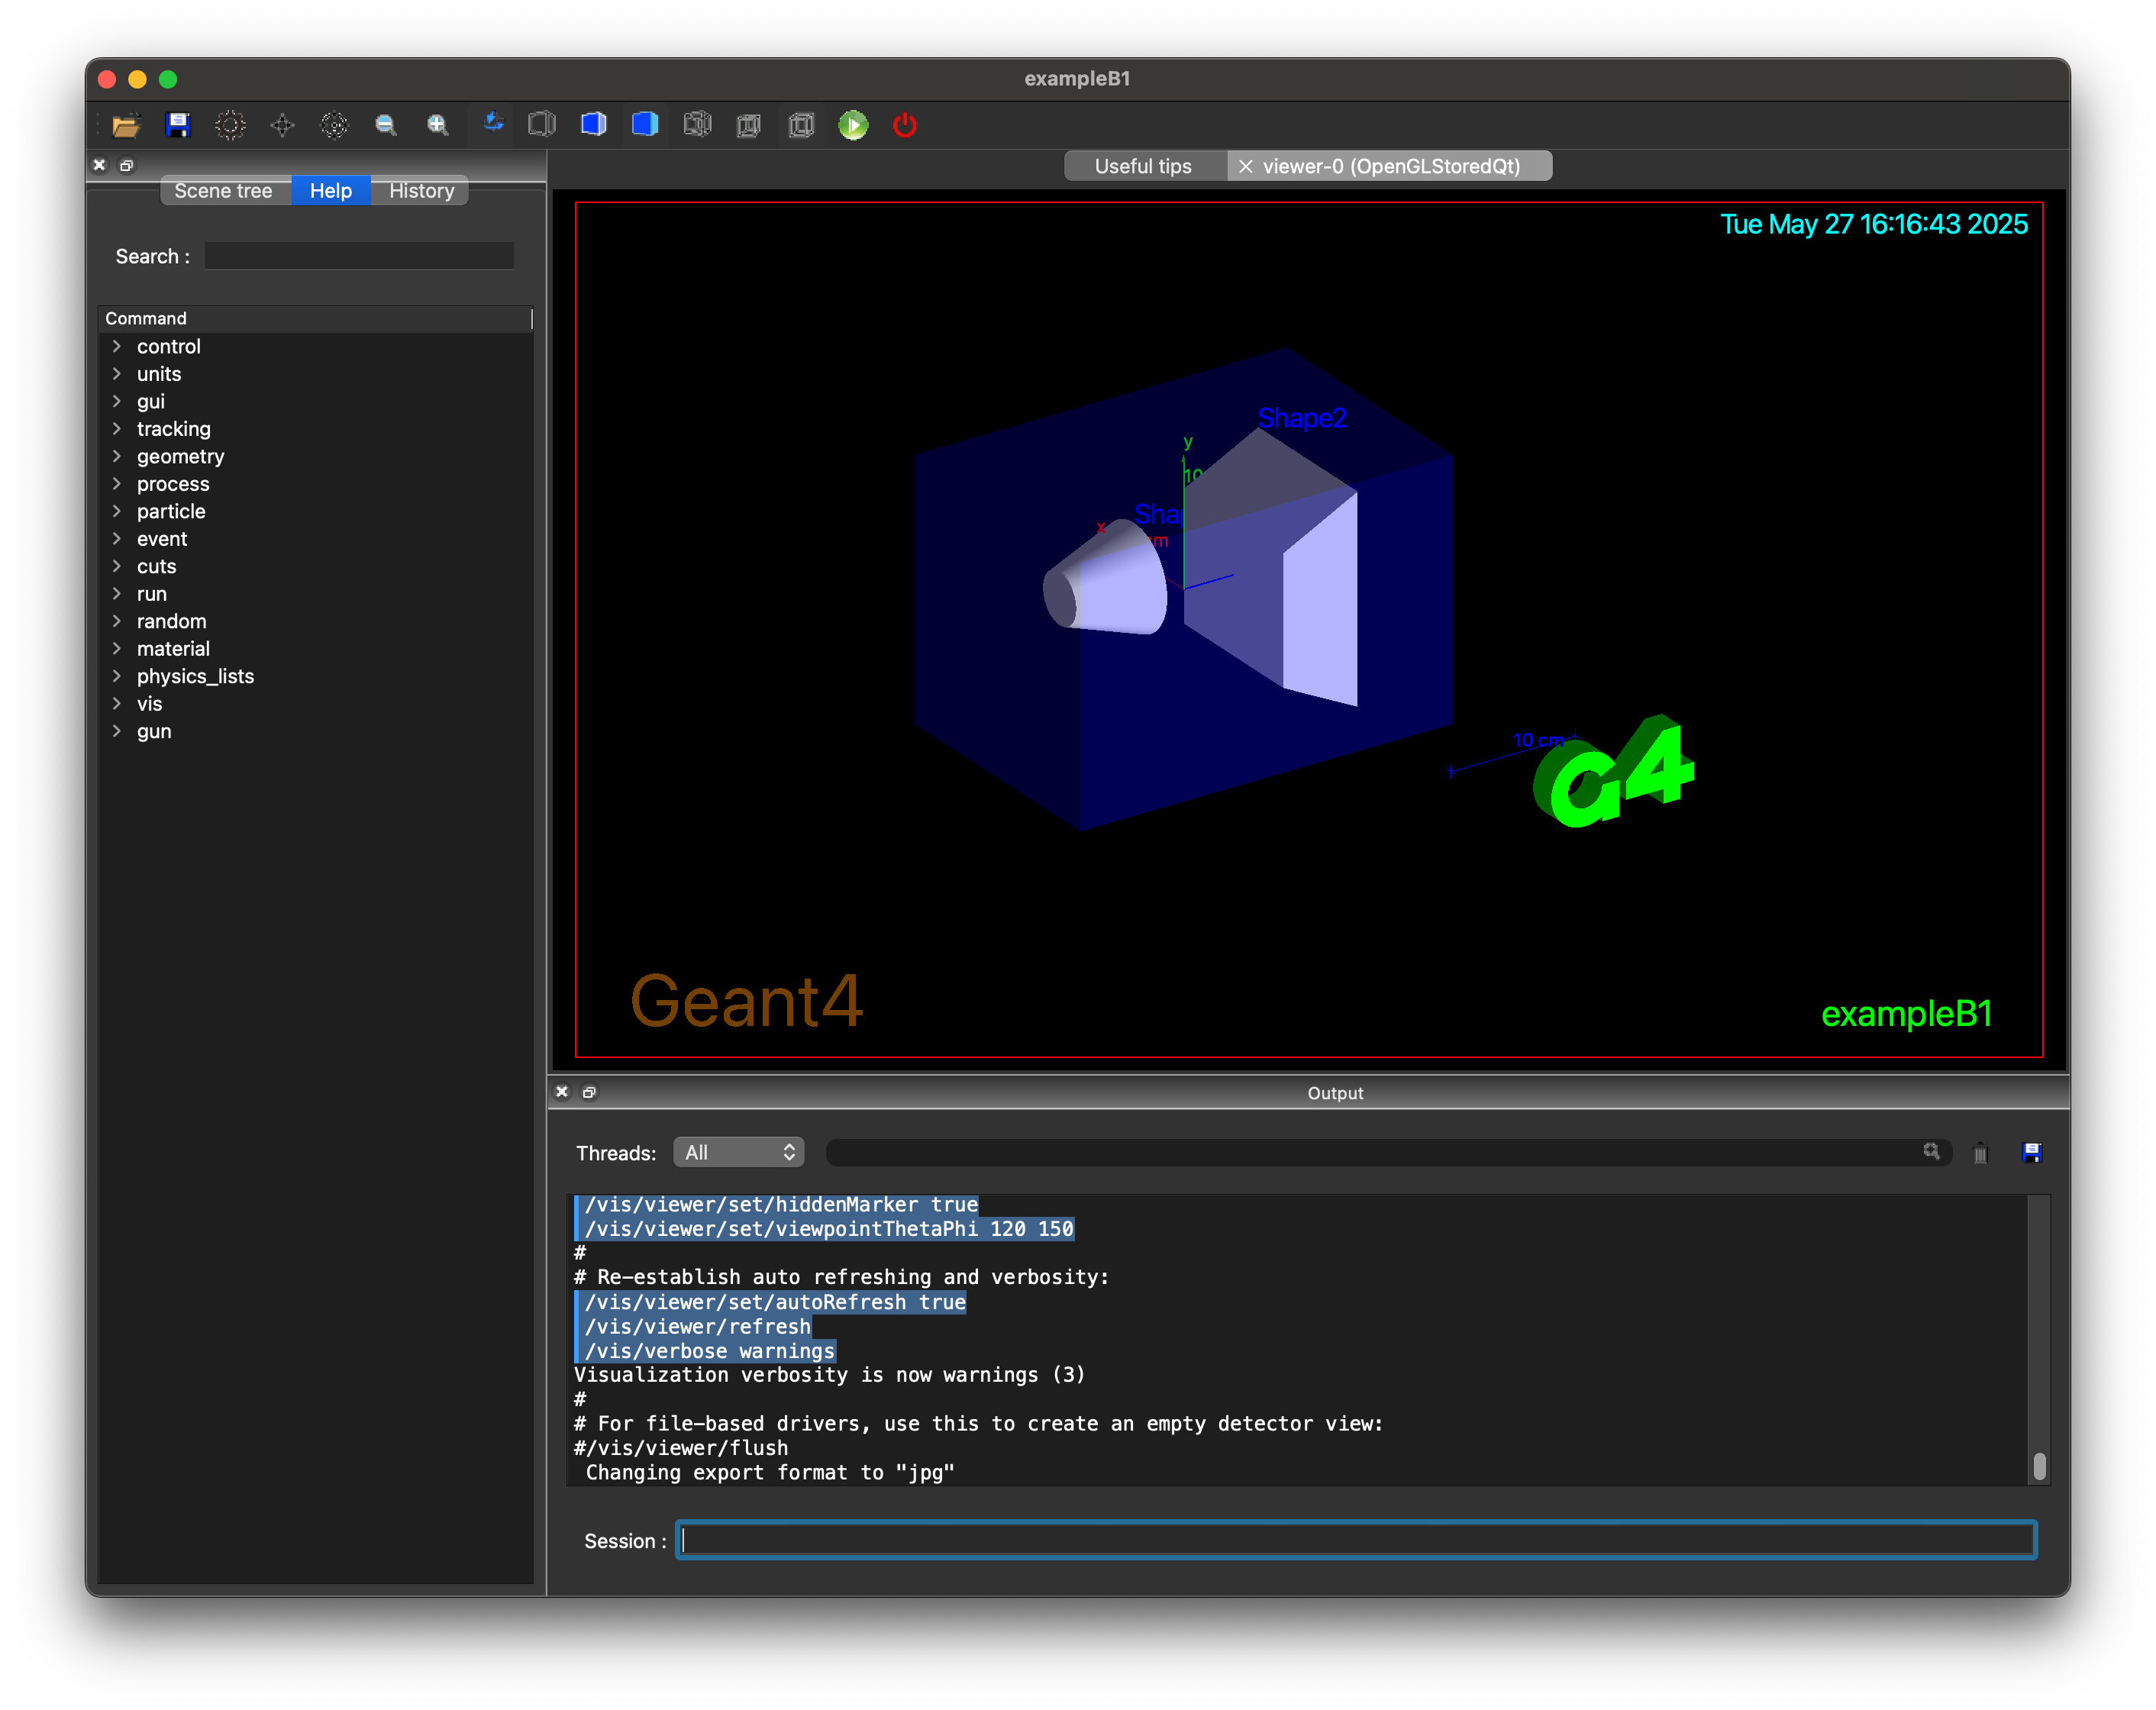Toggle orthographic projection cube icon
This screenshot has width=2156, height=1710.
pyautogui.click(x=801, y=125)
